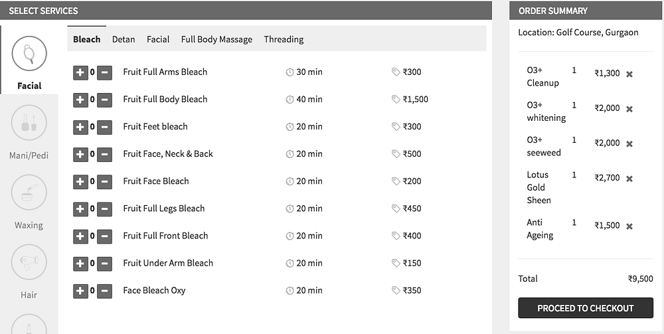This screenshot has width=664, height=334.
Task: Open the Hair services category icon
Action: pos(29,262)
